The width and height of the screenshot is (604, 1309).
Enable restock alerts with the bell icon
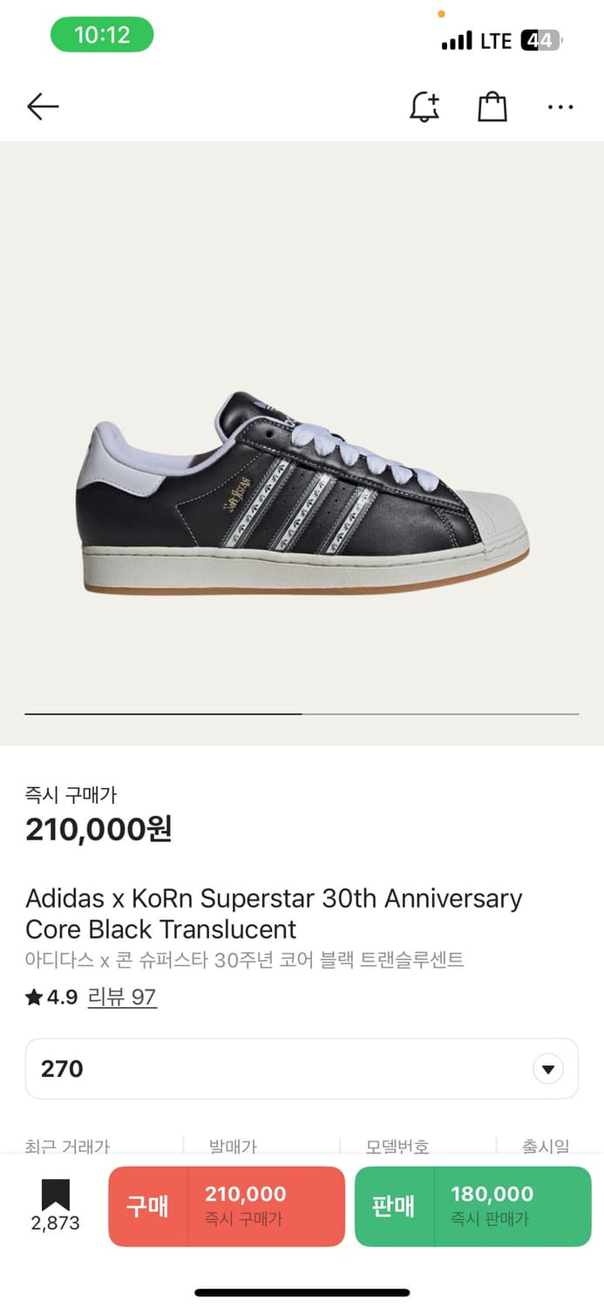tap(424, 106)
